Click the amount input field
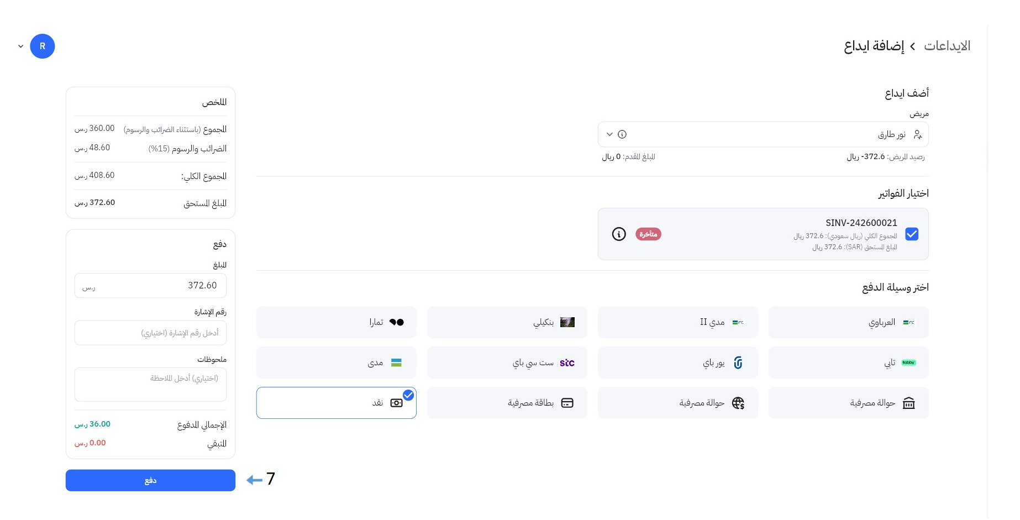This screenshot has height=520, width=1020. [x=150, y=286]
